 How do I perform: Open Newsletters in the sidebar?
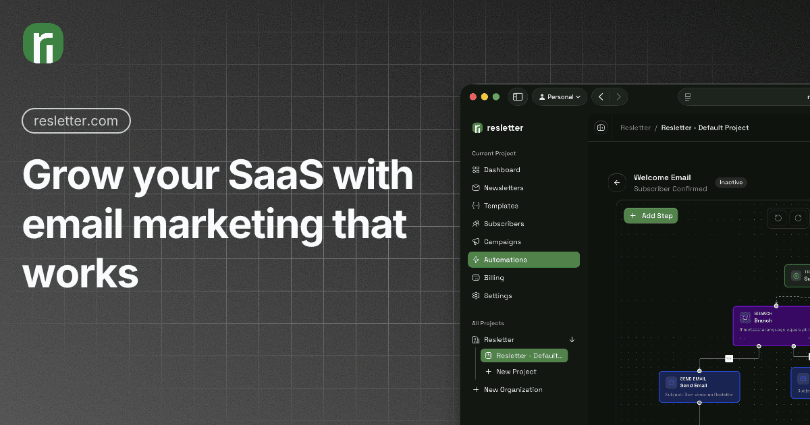(x=503, y=188)
